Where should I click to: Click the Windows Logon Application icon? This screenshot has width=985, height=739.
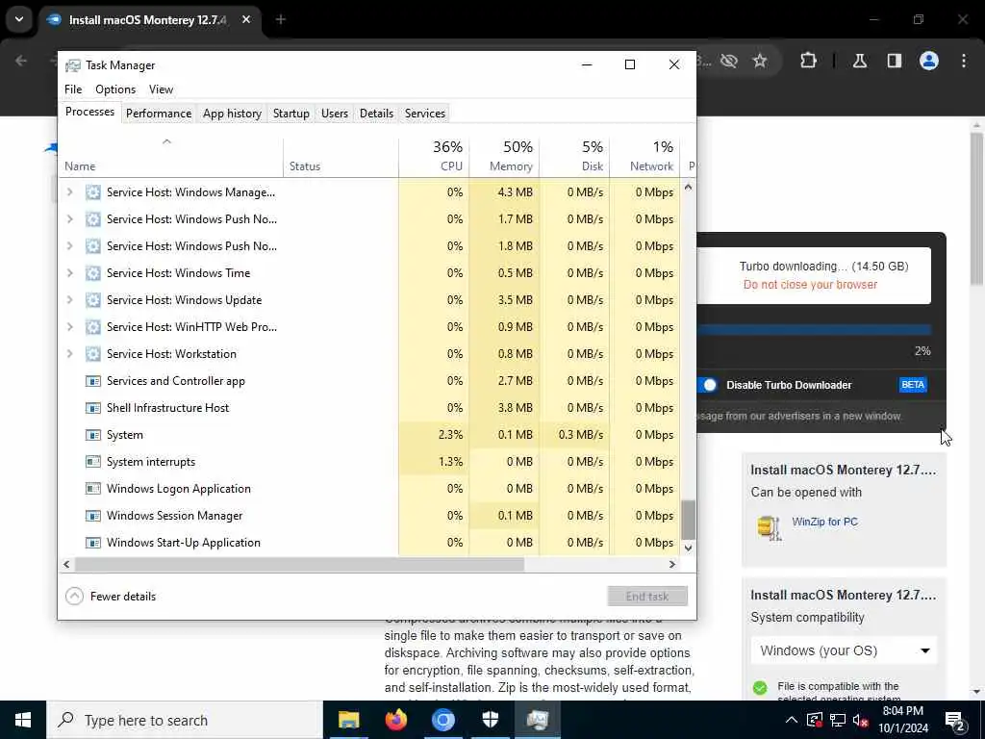pyautogui.click(x=93, y=489)
